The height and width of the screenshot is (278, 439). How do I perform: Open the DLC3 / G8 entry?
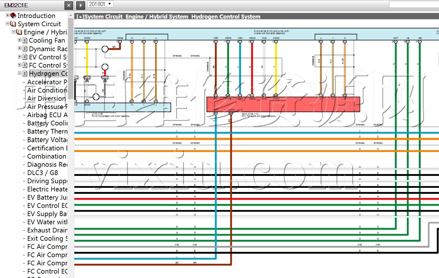[42, 172]
